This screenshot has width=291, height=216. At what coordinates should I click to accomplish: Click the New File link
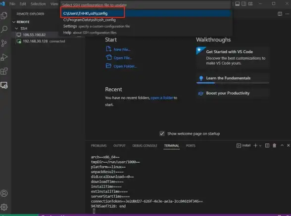pyautogui.click(x=122, y=49)
